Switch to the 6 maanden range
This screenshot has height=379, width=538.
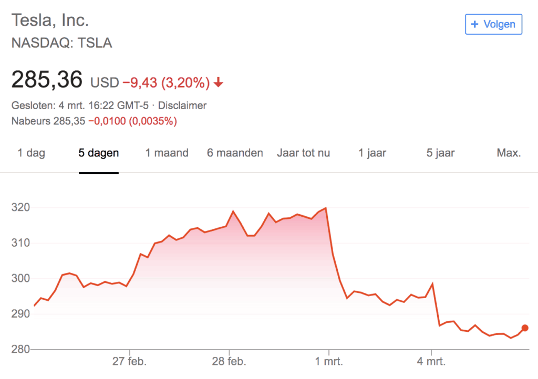click(x=235, y=153)
